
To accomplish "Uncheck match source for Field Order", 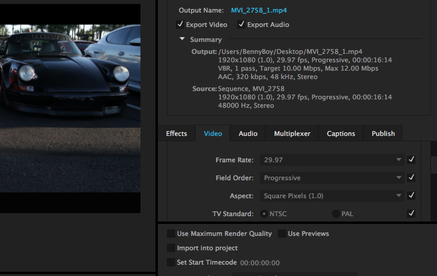I will [x=411, y=178].
